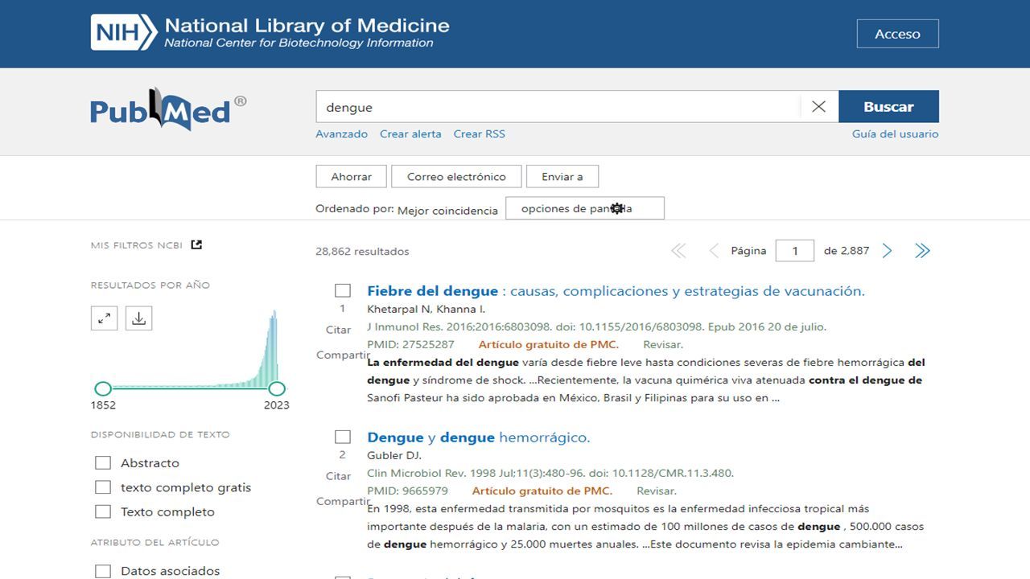Go to the next results page
The image size is (1030, 579).
point(887,251)
